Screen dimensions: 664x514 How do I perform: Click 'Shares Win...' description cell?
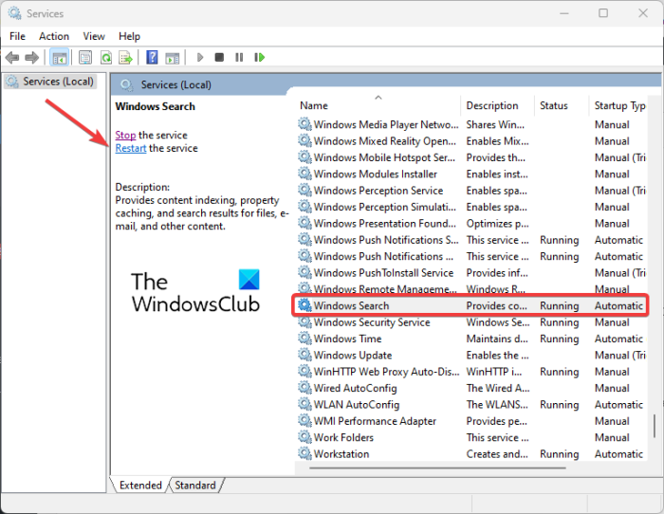pos(495,124)
